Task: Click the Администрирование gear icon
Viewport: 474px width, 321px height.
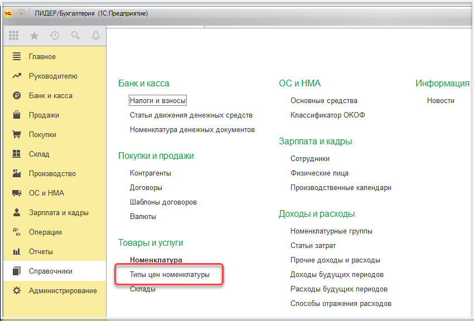Action: (x=17, y=290)
